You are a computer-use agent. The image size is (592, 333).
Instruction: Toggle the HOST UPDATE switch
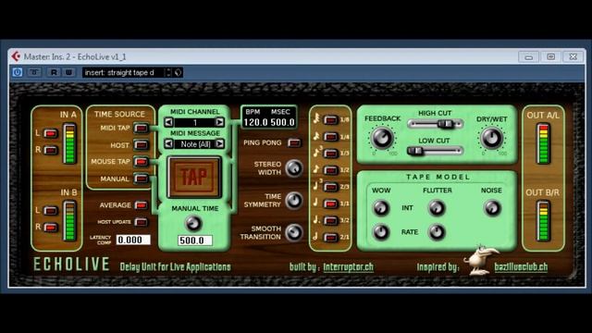[x=142, y=222]
